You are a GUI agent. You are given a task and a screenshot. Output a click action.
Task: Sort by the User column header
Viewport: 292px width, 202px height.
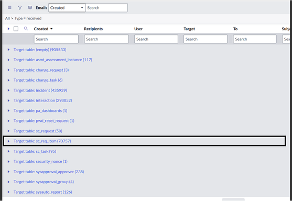[x=138, y=29]
